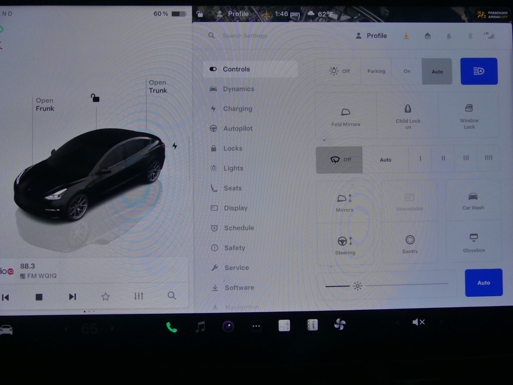
Task: Turn on Child Lock
Action: (408, 115)
